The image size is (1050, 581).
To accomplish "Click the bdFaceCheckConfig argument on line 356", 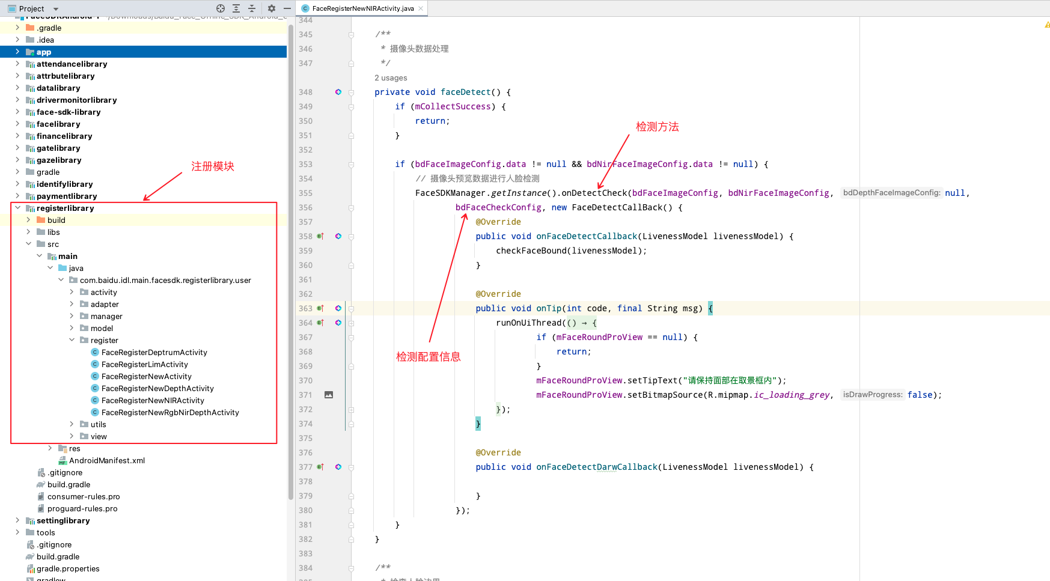I will coord(498,207).
